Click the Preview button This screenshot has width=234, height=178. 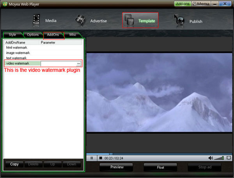click(x=117, y=167)
